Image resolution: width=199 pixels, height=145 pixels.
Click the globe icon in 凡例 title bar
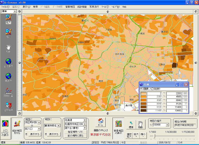[x=141, y=85]
